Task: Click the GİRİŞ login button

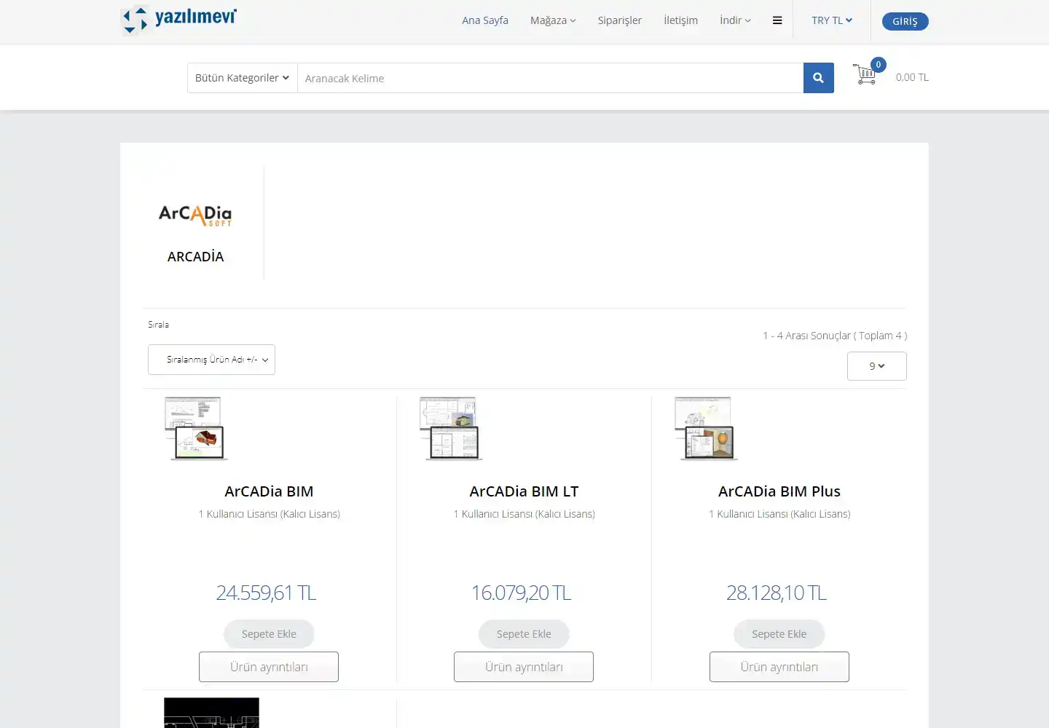Action: 905,21
